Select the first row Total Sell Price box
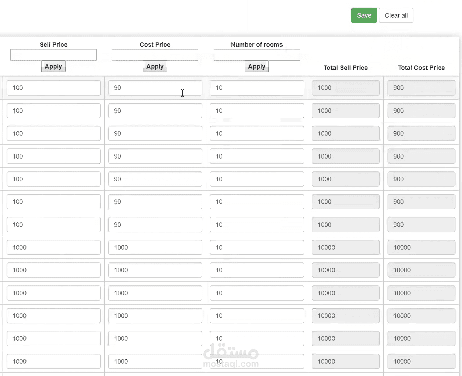The height and width of the screenshot is (376, 462). 346,88
